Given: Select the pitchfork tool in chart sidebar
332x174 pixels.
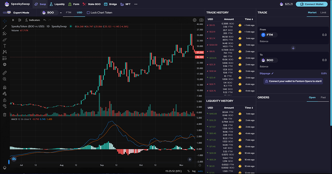Looking at the screenshot, I should (x=5, y=33).
